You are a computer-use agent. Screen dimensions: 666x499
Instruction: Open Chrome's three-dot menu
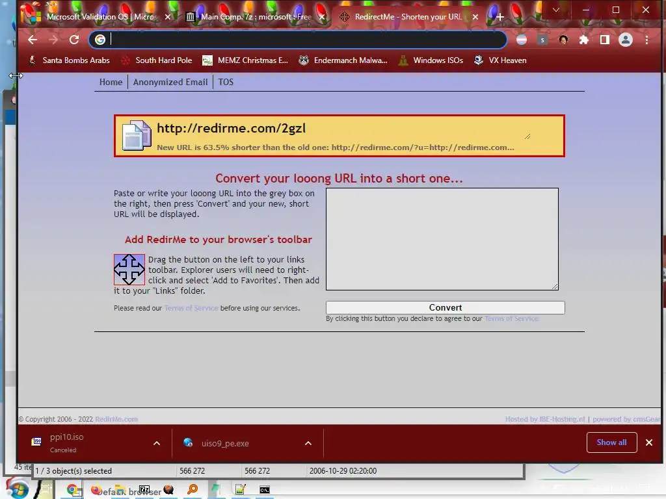646,40
